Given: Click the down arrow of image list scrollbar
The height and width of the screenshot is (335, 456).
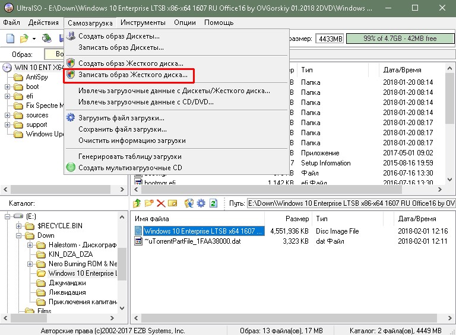Looking at the screenshot, I should (x=449, y=180).
